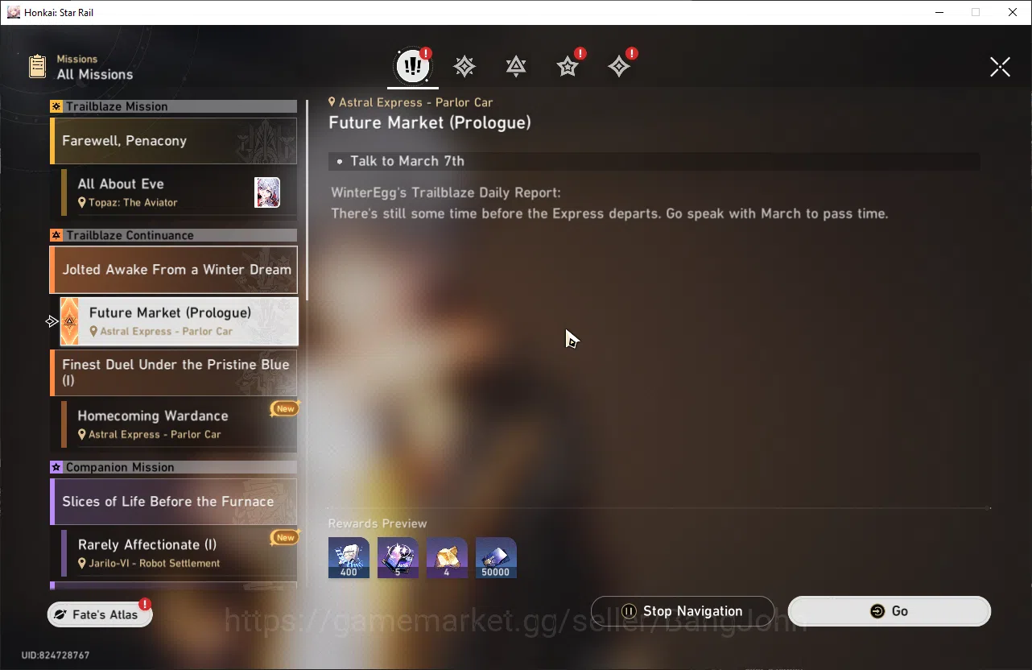The height and width of the screenshot is (670, 1032).
Task: View the 400 Trailblaze EXP reward icon
Action: pyautogui.click(x=349, y=557)
